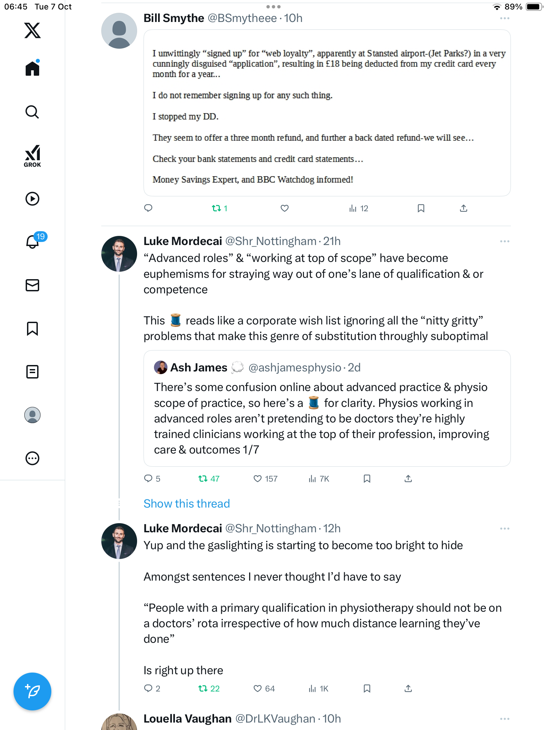Open more options on Luke Mordecai's 21h post
The width and height of the screenshot is (547, 730).
[504, 241]
